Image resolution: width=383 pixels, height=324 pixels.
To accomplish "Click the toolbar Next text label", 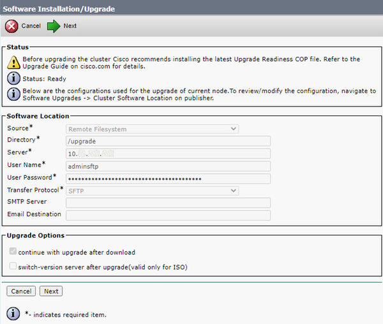I will pos(70,26).
